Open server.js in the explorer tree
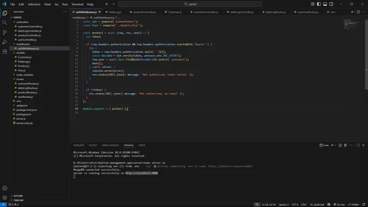 (x=21, y=118)
